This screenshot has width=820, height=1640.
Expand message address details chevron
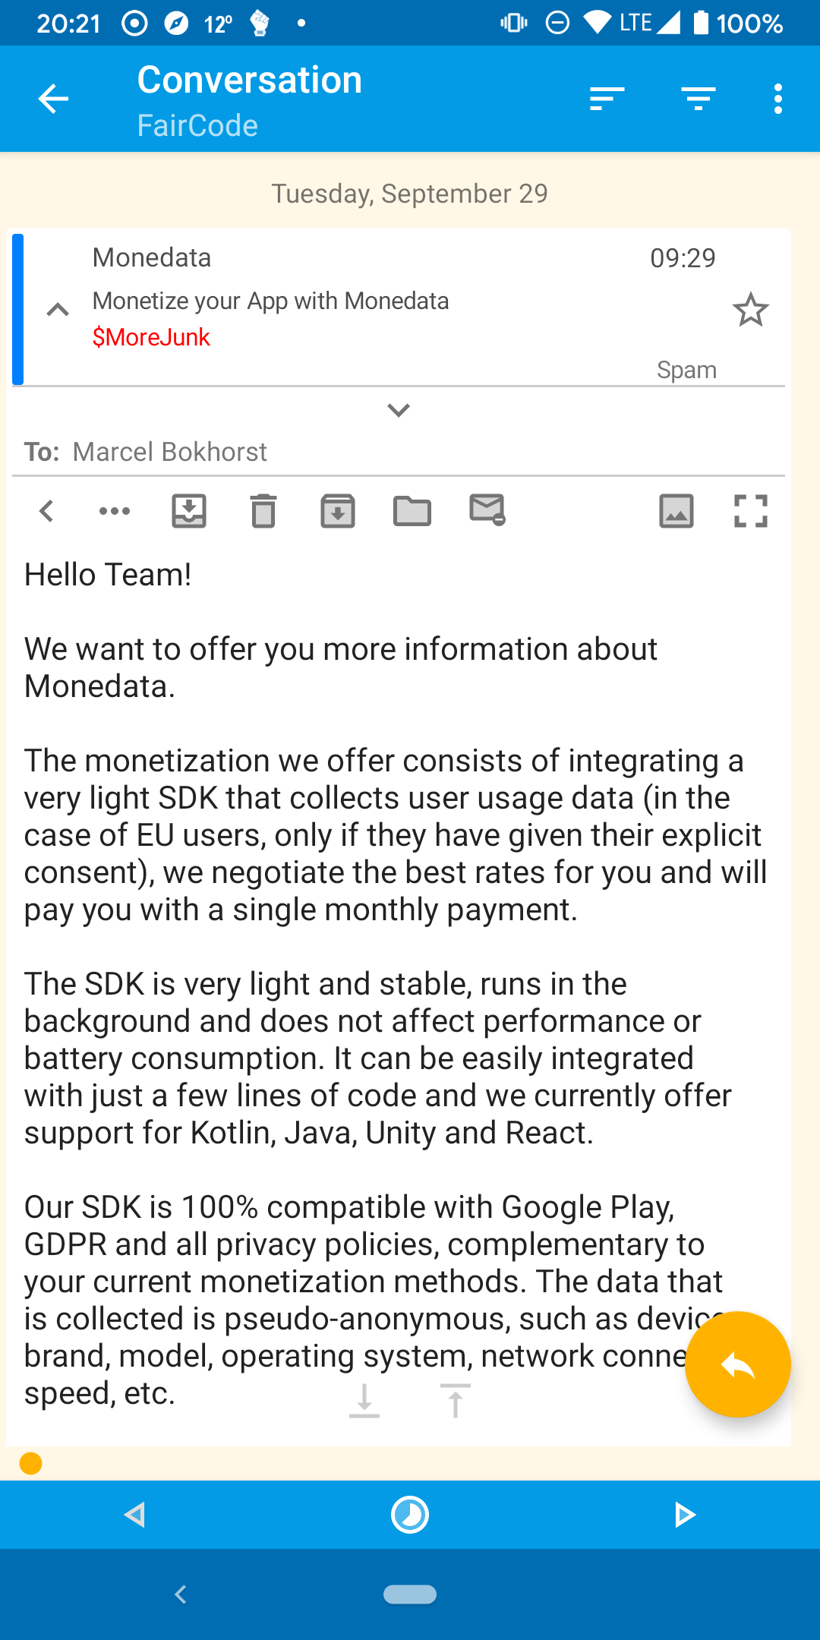399,411
